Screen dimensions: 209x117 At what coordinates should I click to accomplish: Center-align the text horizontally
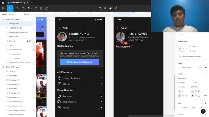pyautogui.click(x=183, y=96)
